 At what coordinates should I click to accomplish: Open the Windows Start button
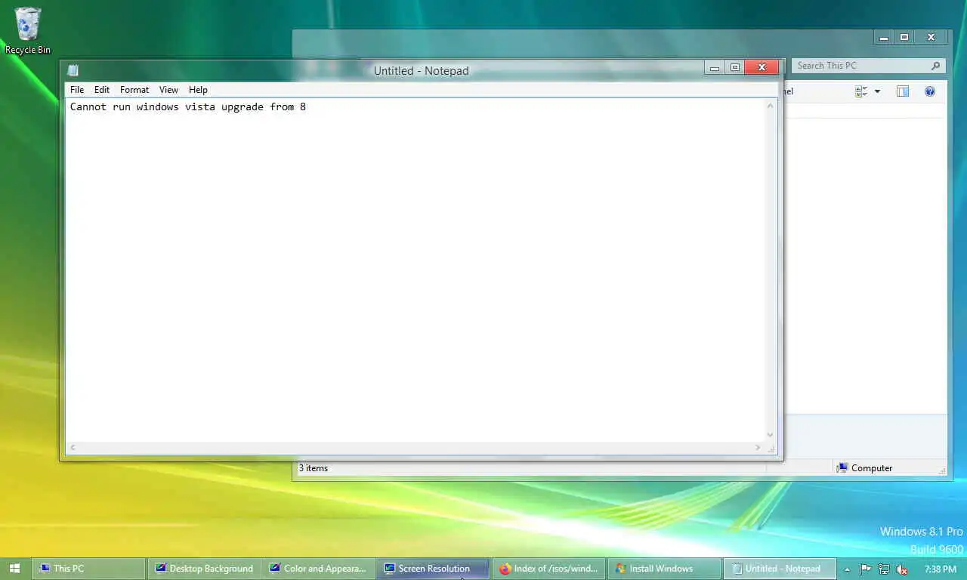click(15, 569)
